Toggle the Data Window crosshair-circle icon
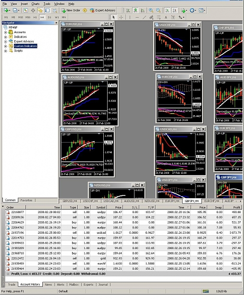The width and height of the screenshot is (244, 300). pyautogui.click(x=33, y=11)
